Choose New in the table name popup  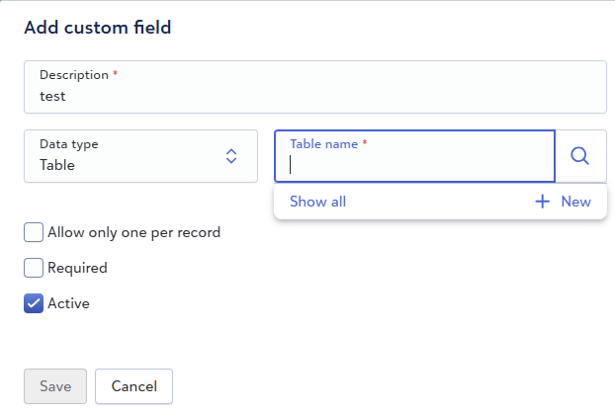[574, 202]
